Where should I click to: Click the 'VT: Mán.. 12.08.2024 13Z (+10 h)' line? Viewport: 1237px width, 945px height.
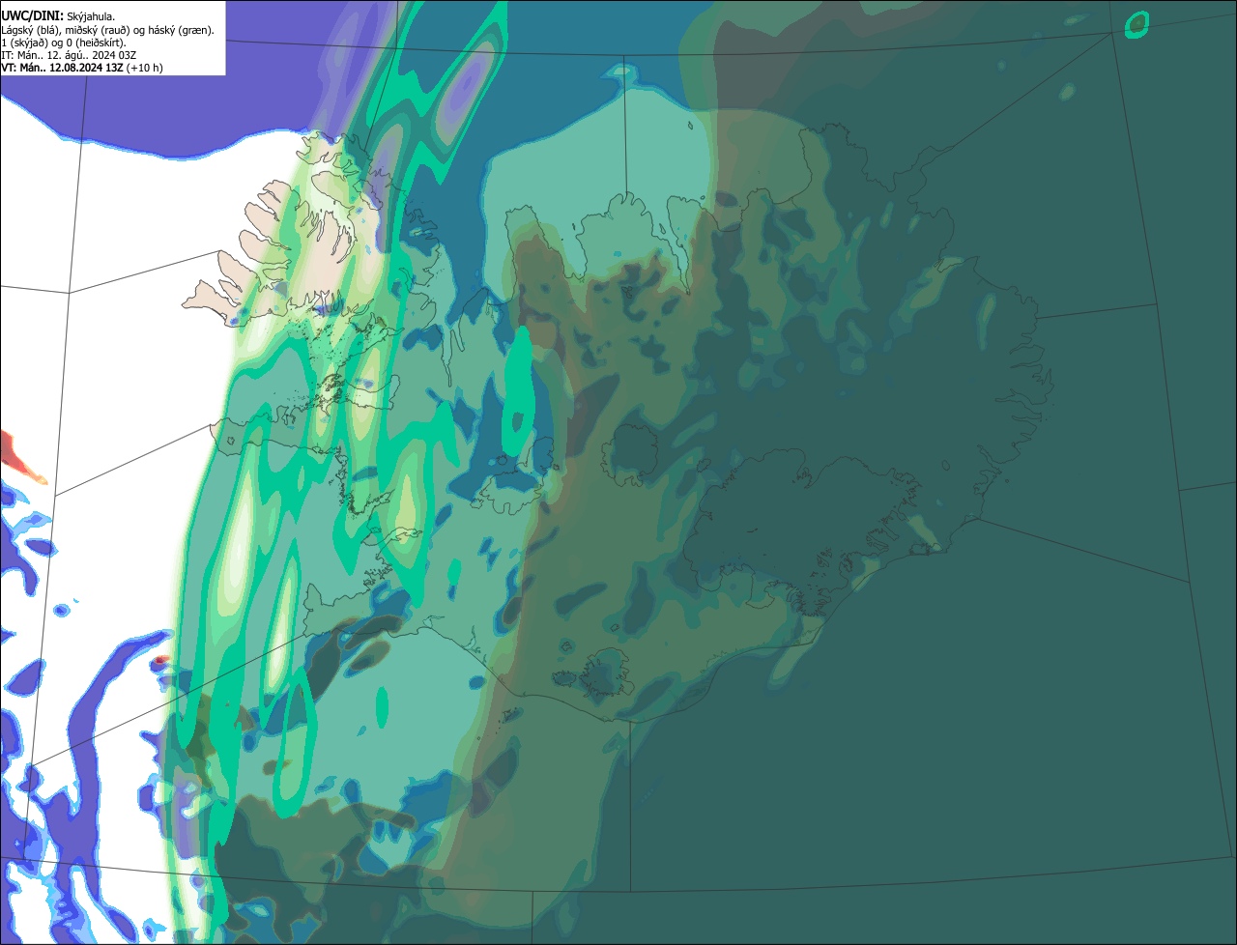click(82, 68)
